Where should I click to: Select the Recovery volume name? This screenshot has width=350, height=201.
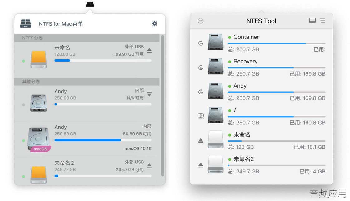click(x=246, y=61)
